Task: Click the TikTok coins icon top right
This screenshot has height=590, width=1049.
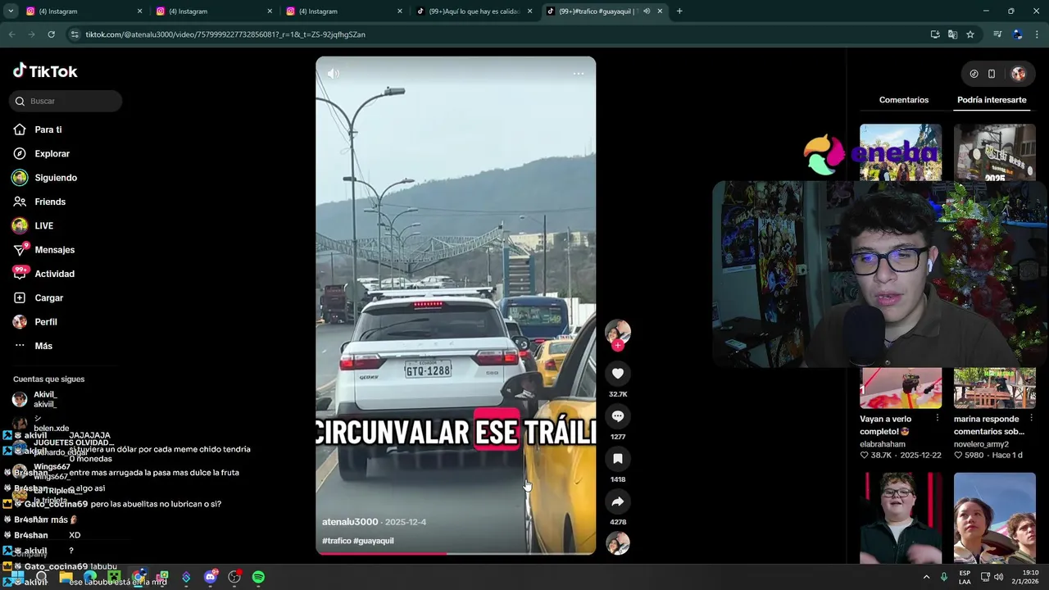Action: coord(974,74)
